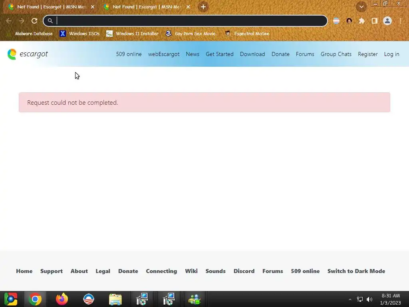This screenshot has height=307, width=409.
Task: Open Wiki in the footer
Action: (x=191, y=271)
